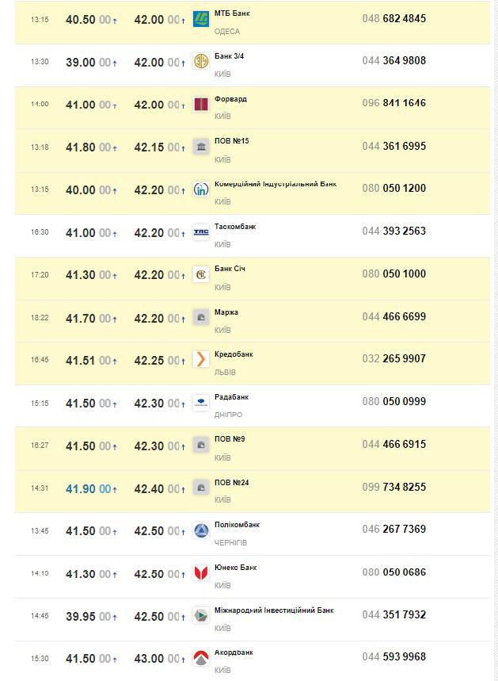Viewport: 498px width, 681px height.
Task: Click the Акордбанк logo icon
Action: 201,658
